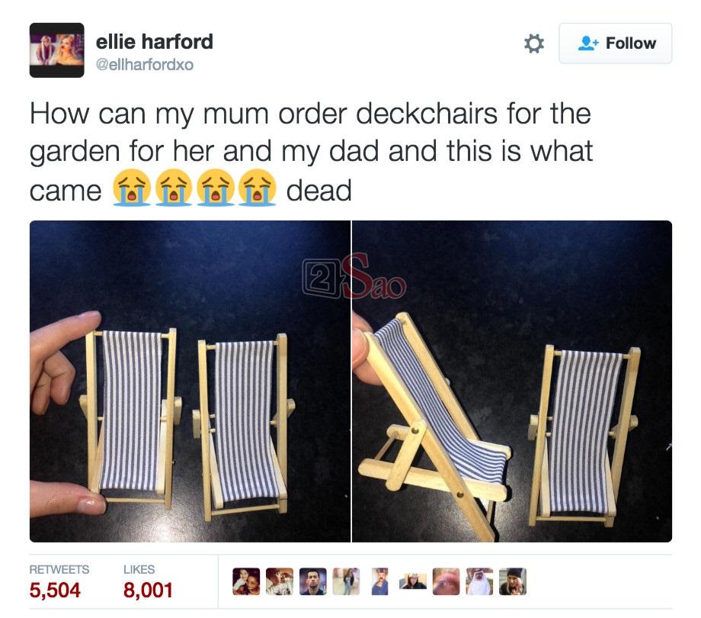View the 5,504 retweets list
The image size is (701, 618).
55,591
